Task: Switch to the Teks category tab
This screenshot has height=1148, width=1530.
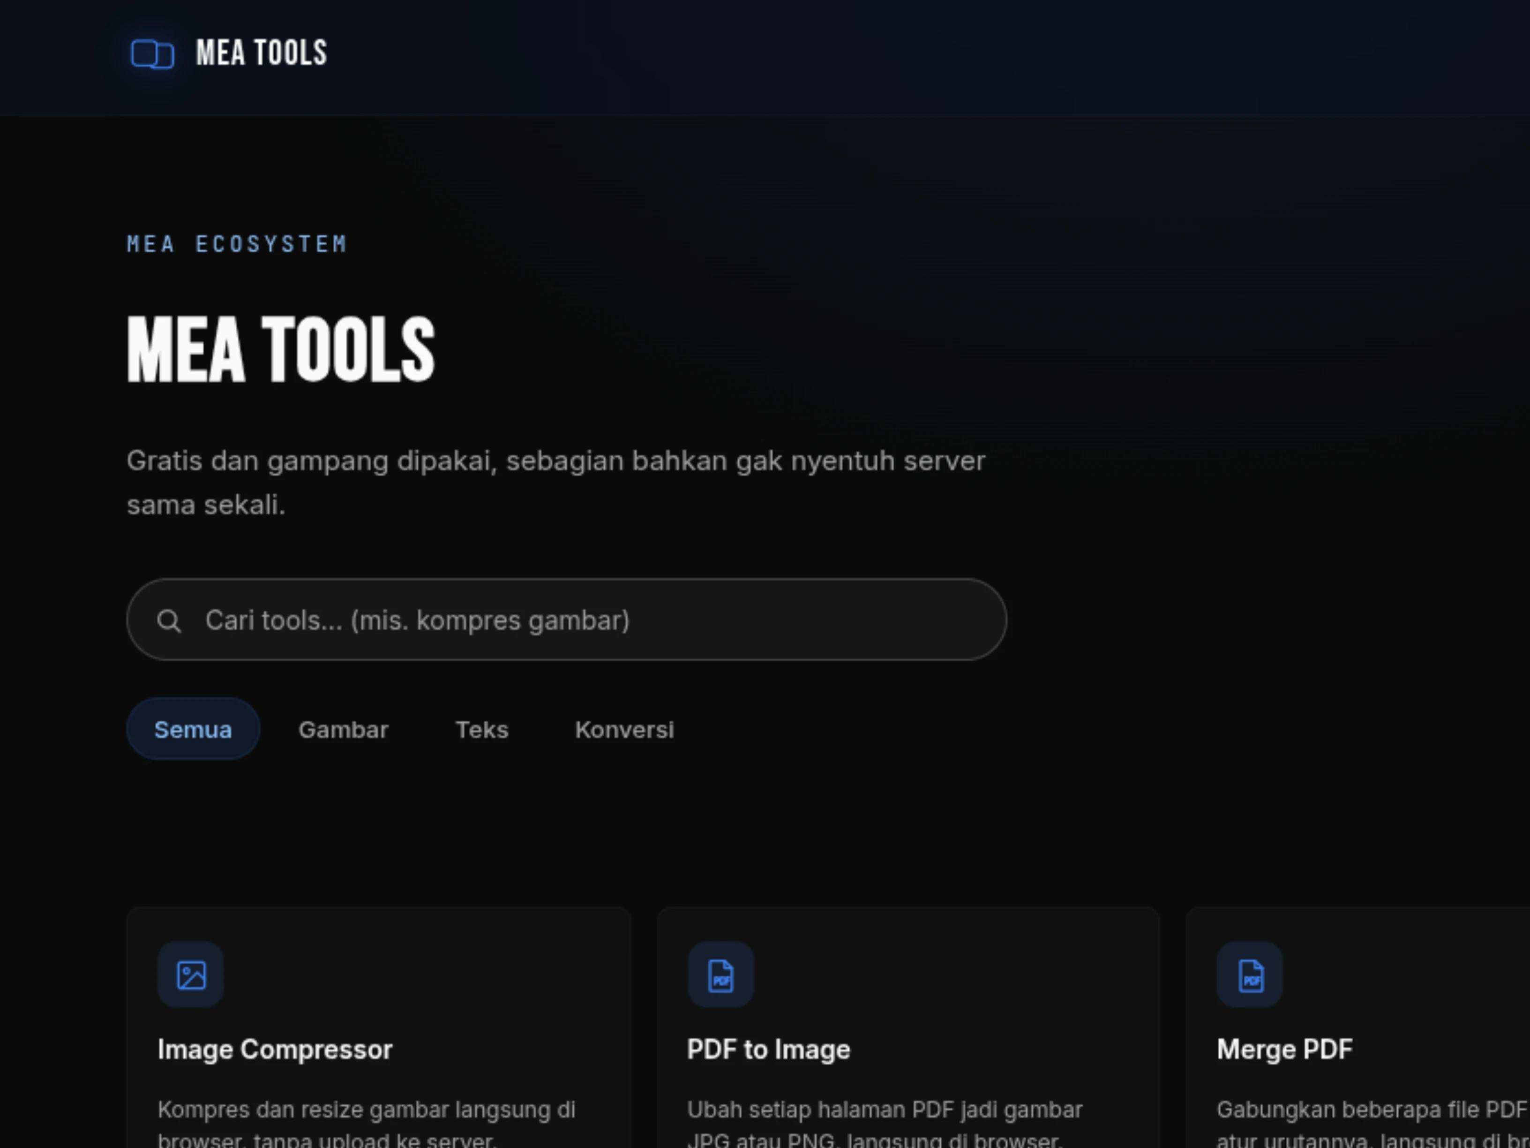Action: (482, 729)
